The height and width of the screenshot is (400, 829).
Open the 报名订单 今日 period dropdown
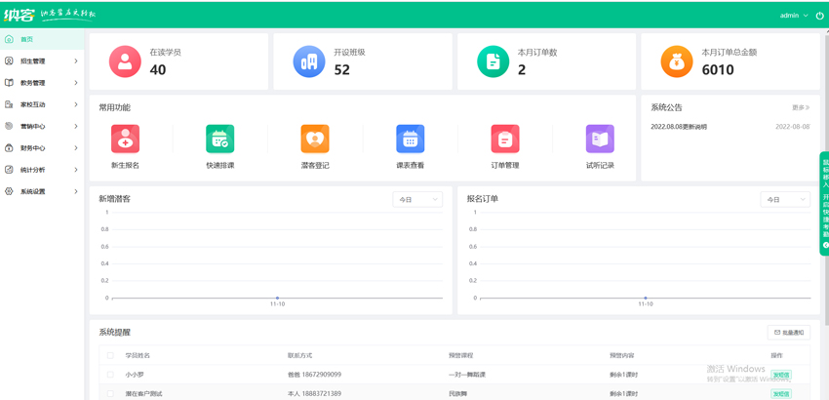tap(785, 199)
